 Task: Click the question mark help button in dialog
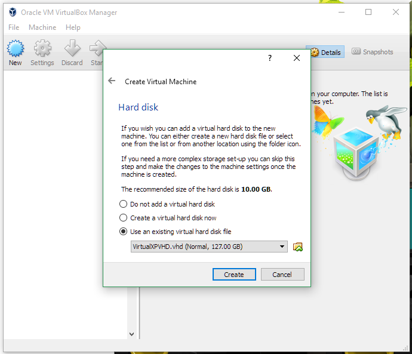pos(270,58)
